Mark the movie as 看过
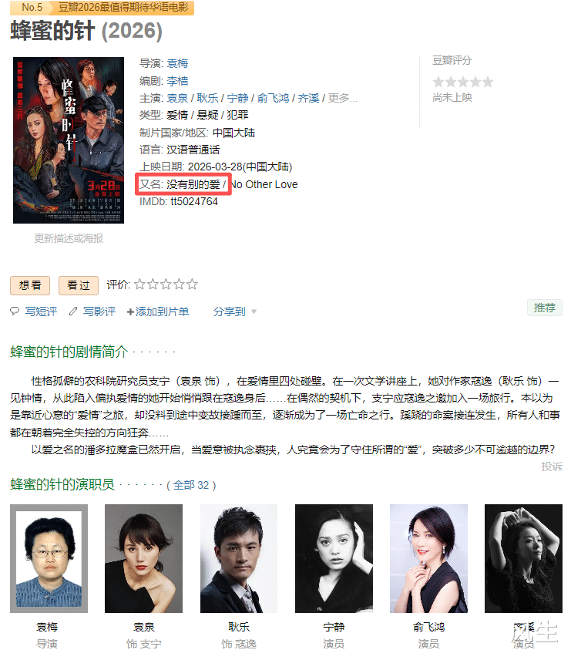This screenshot has width=571, height=660. [x=79, y=285]
